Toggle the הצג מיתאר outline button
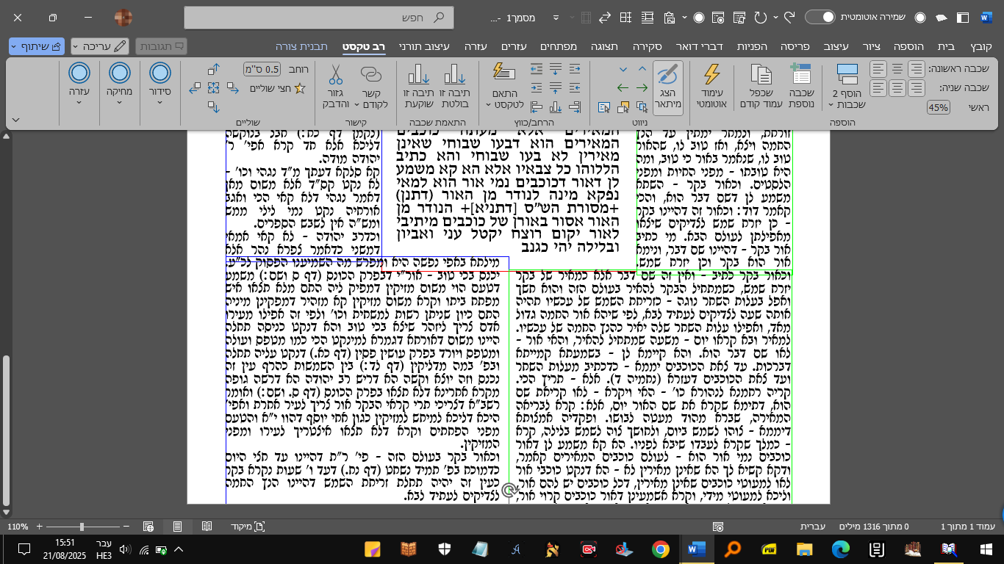The width and height of the screenshot is (1004, 564). coord(667,87)
